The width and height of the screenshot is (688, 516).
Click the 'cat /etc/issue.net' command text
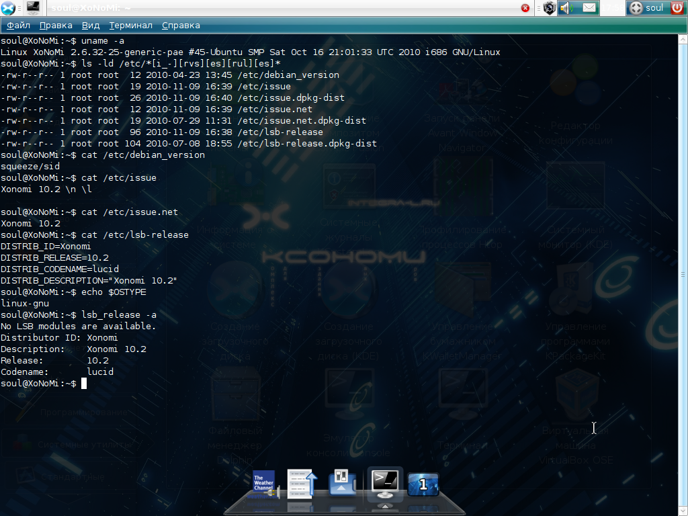130,212
